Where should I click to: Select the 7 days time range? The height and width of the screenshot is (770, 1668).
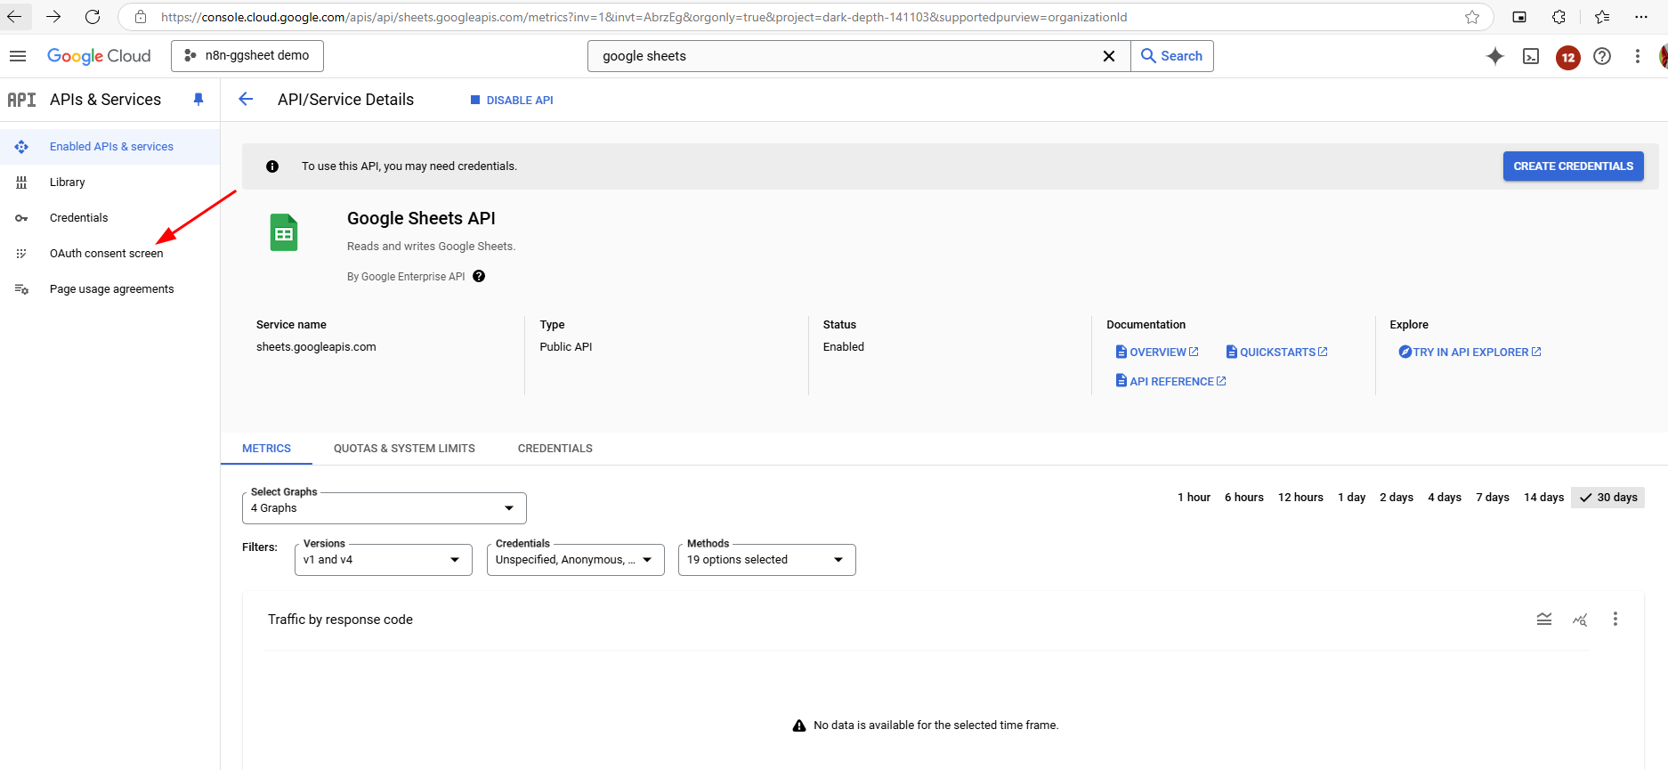point(1493,498)
